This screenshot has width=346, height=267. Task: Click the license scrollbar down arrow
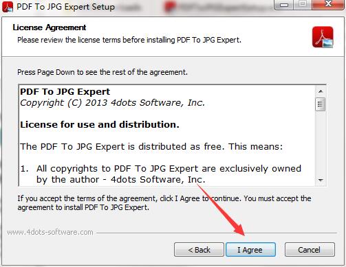(x=321, y=180)
